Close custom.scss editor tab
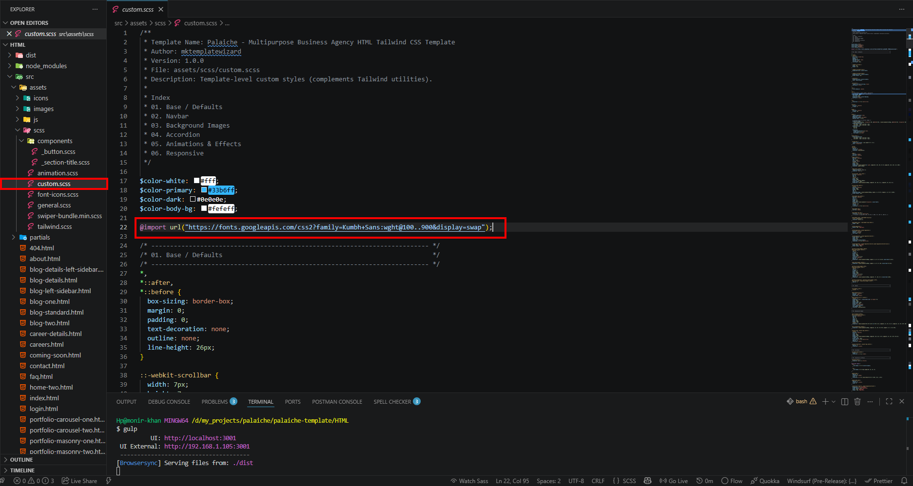 point(161,9)
